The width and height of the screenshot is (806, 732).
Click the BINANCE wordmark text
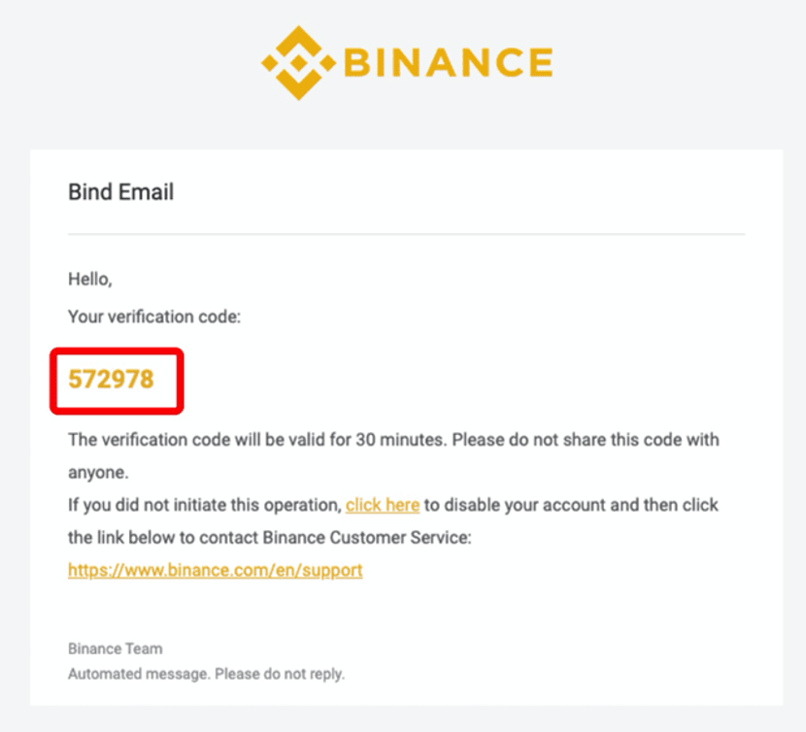tap(448, 63)
